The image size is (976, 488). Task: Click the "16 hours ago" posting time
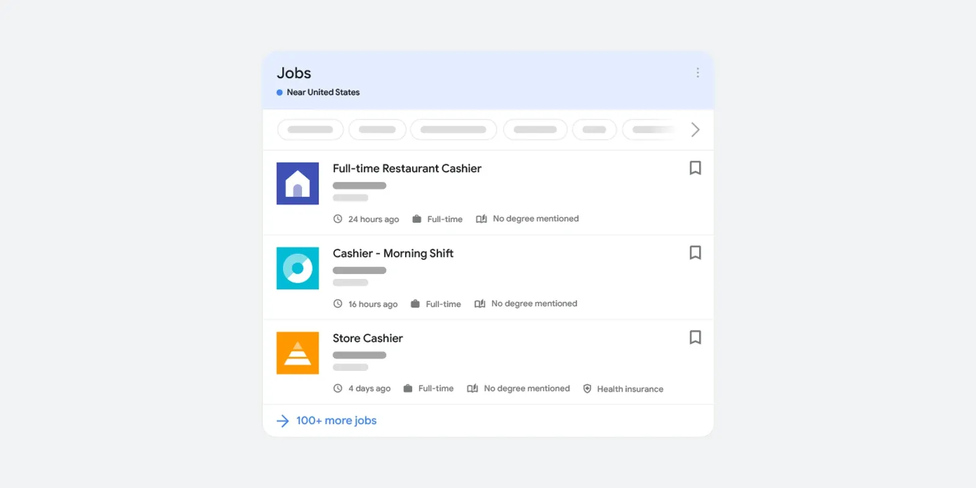click(373, 304)
